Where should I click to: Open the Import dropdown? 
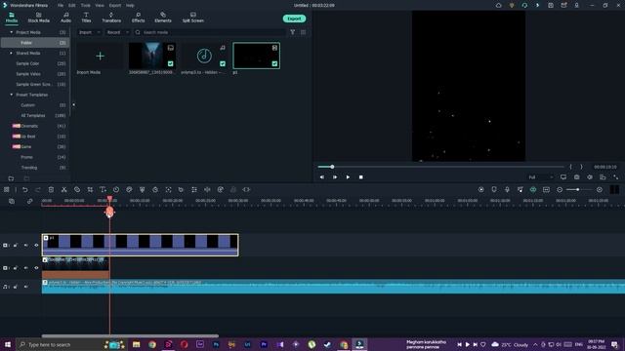pos(89,32)
